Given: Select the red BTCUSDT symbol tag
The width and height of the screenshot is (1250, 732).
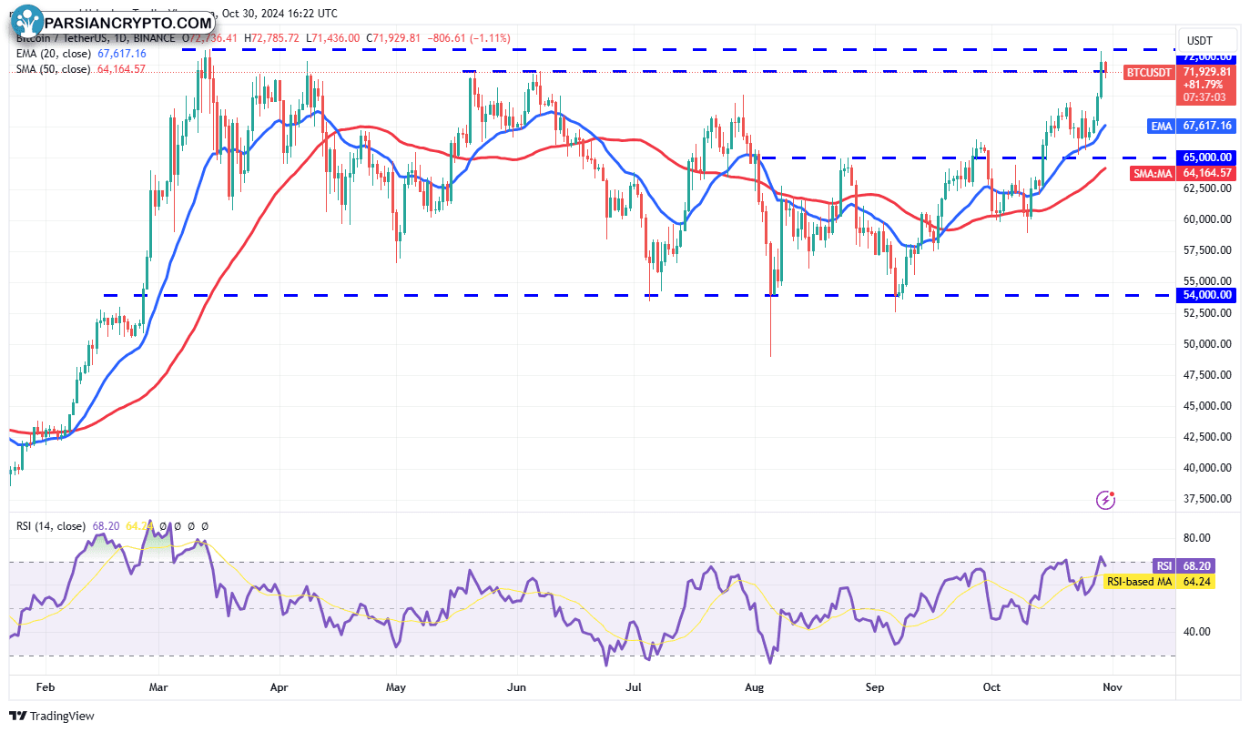Looking at the screenshot, I should point(1148,72).
